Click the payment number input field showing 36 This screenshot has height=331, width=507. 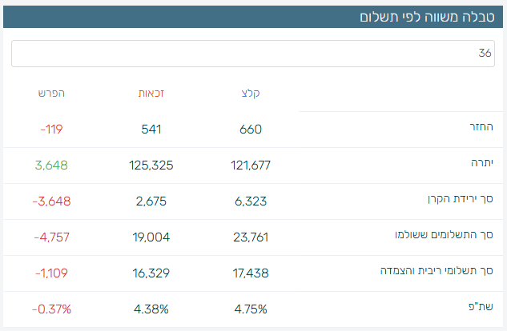pos(253,54)
